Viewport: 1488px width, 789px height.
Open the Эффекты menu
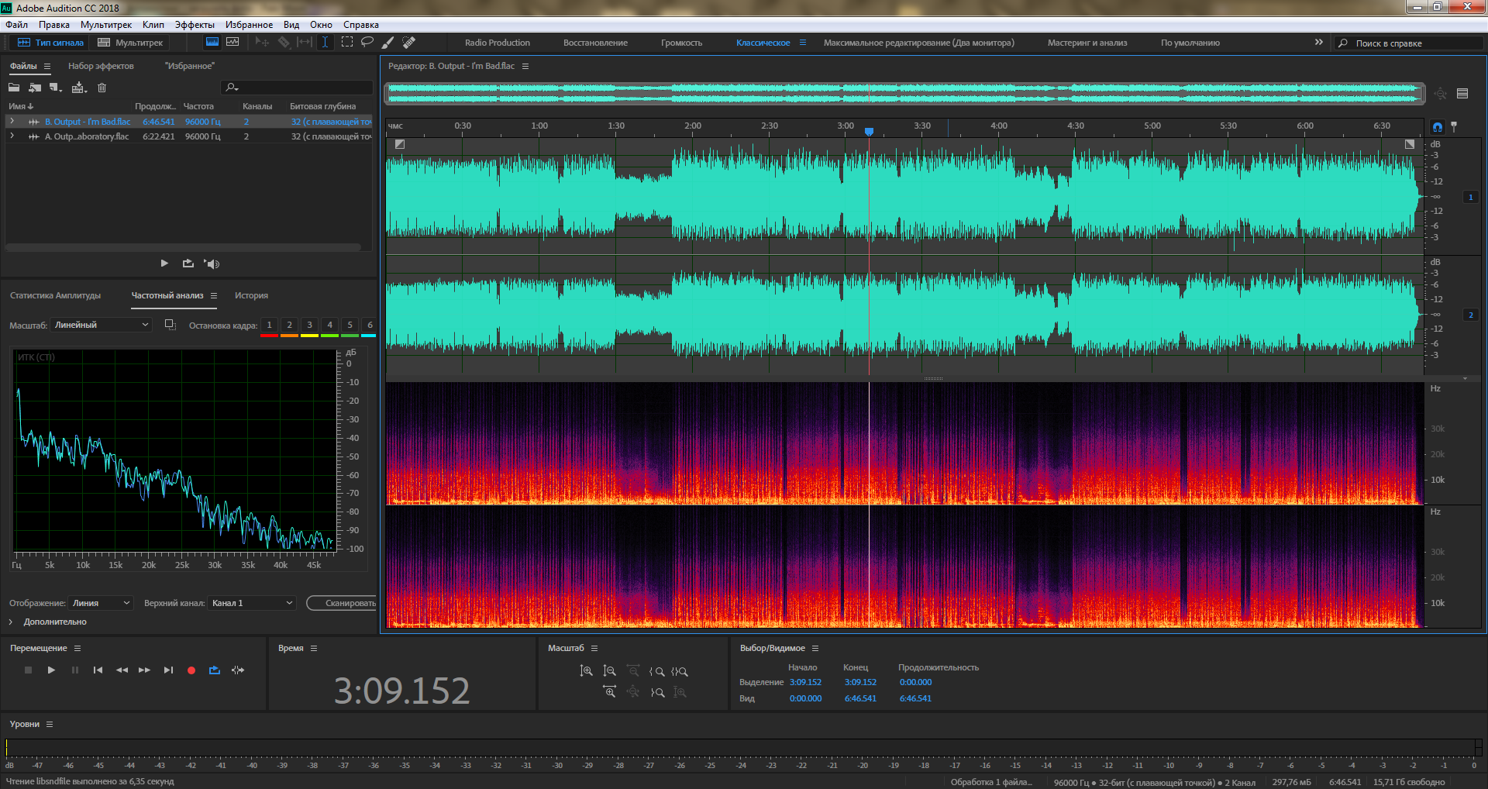tap(195, 25)
